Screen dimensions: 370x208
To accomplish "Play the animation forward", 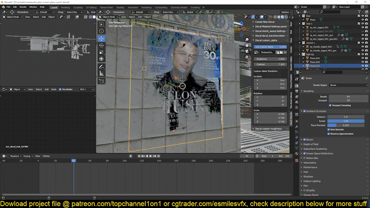I will coord(151,156).
